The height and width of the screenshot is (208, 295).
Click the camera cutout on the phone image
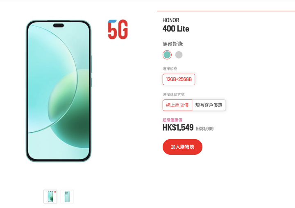[x=59, y=25]
